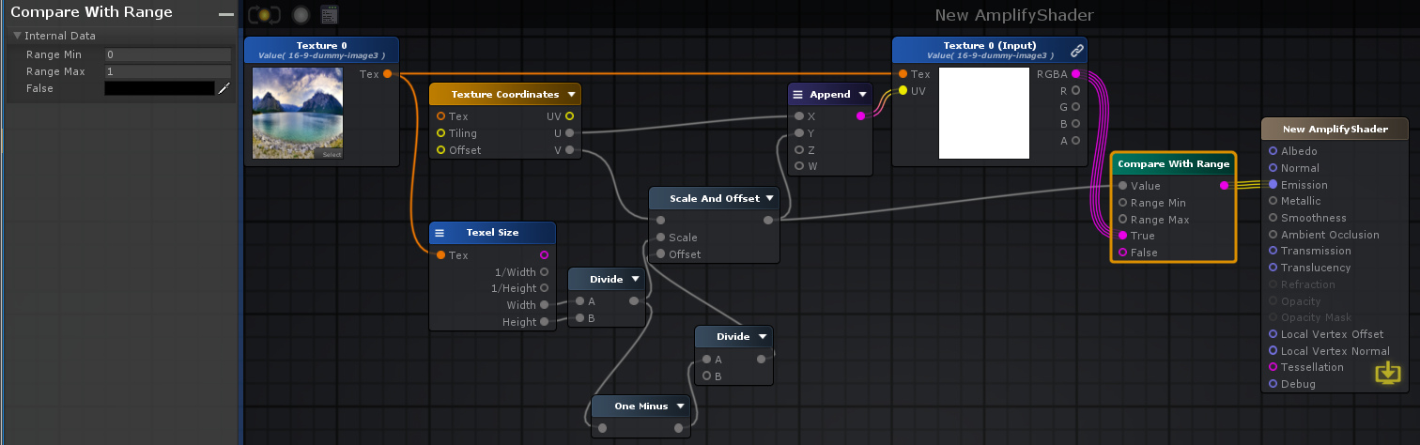Viewport: 1420px width, 445px height.
Task: Click the Albedo input port
Action: coord(1273,151)
